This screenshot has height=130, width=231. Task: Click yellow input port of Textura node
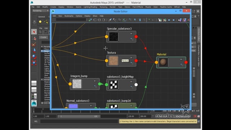coord(106,61)
